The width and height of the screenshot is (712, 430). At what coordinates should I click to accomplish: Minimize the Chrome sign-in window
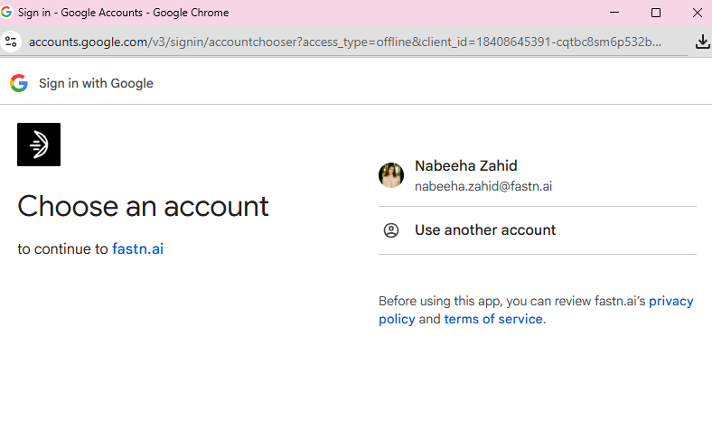click(614, 13)
